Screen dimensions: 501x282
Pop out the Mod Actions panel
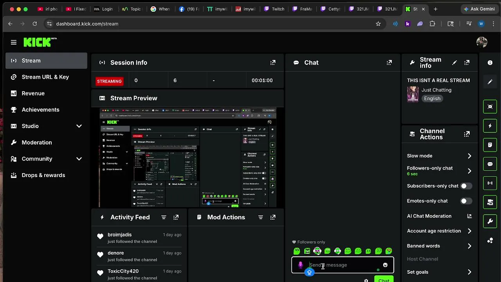pyautogui.click(x=273, y=217)
